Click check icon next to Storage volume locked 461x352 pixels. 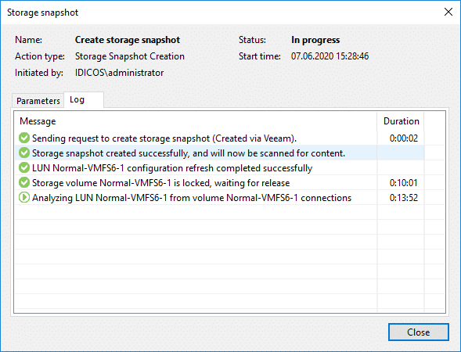click(24, 183)
